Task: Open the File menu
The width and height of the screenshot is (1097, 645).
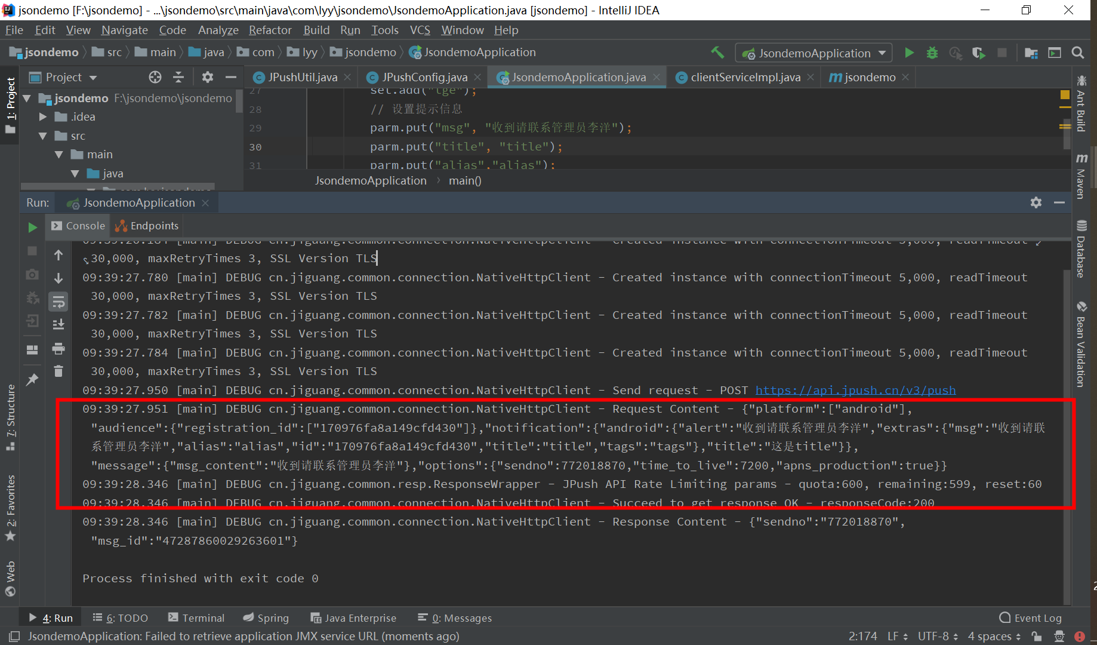Action: point(14,30)
